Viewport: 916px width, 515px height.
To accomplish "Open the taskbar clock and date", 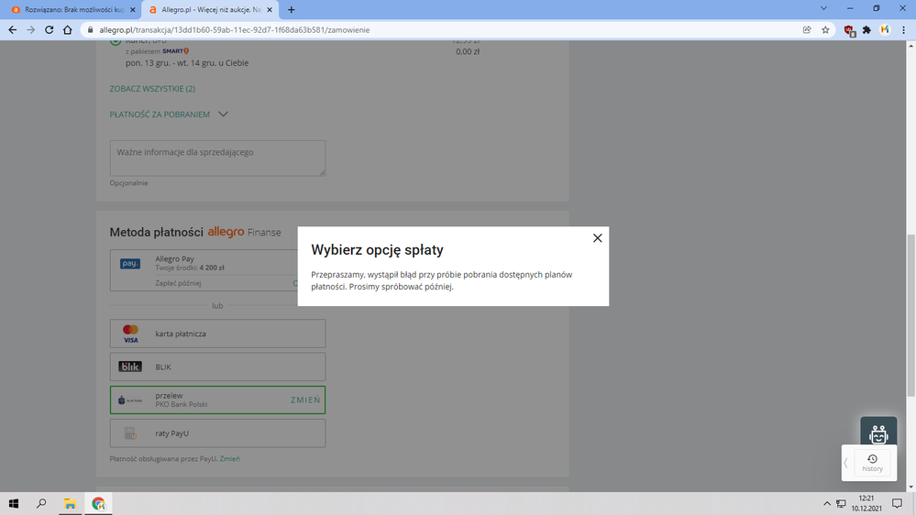I will tap(866, 503).
